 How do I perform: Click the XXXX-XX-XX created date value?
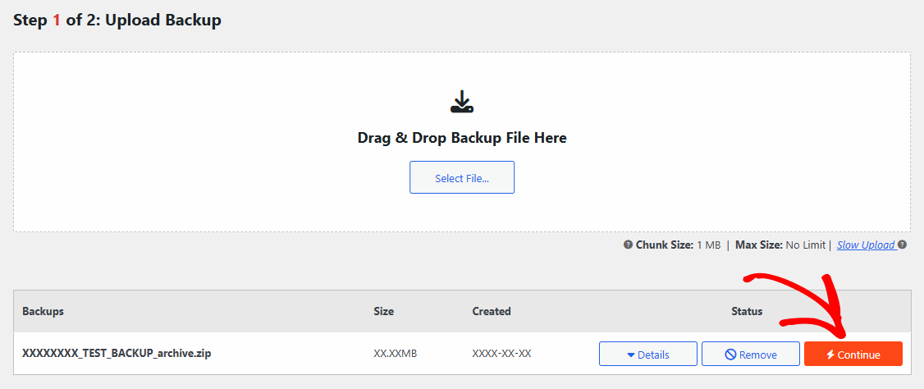click(x=501, y=354)
